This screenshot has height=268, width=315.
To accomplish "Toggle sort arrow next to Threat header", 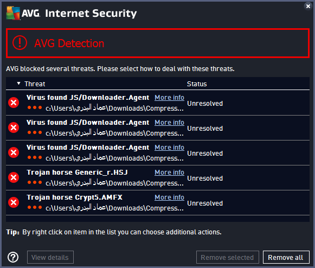I will 18,83.
